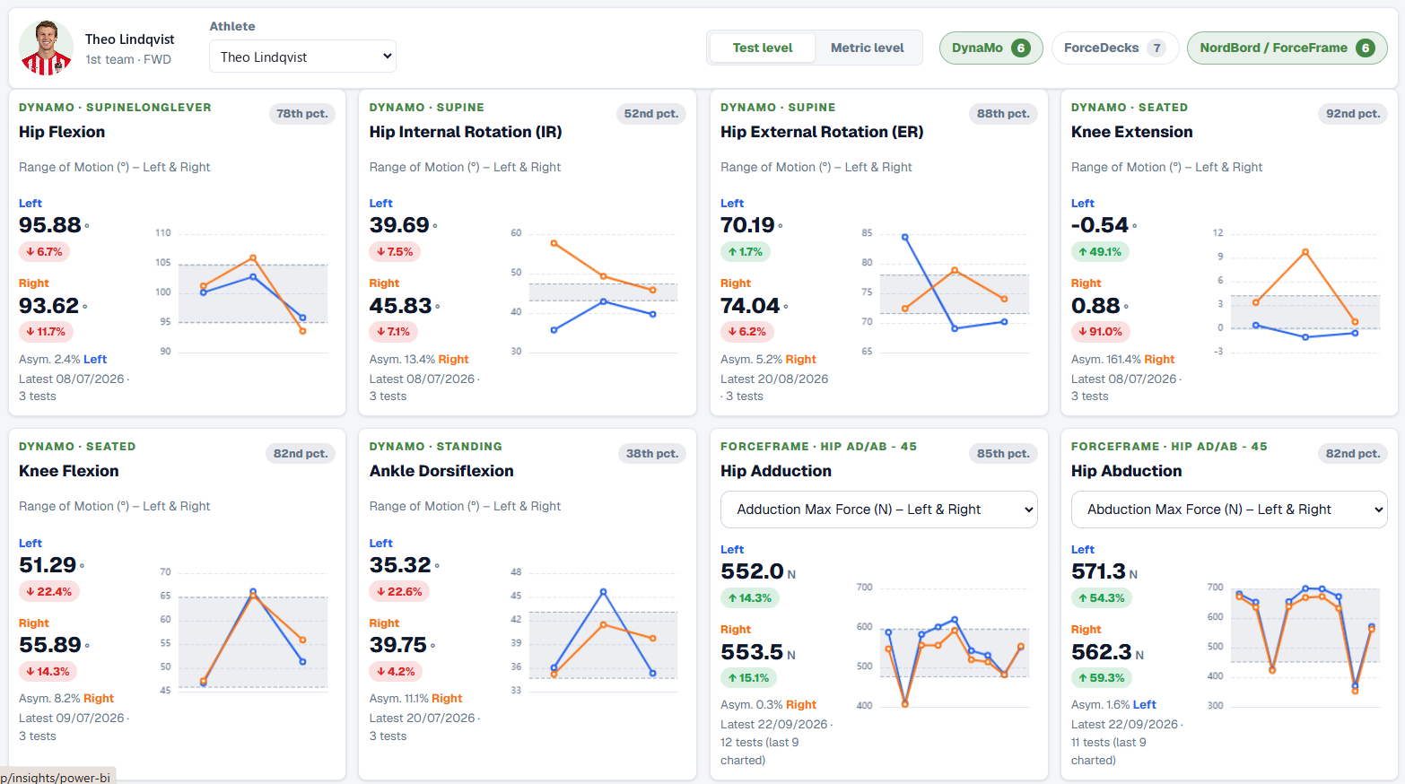Click the 82nd pct. badge on Knee Flexion

point(301,454)
